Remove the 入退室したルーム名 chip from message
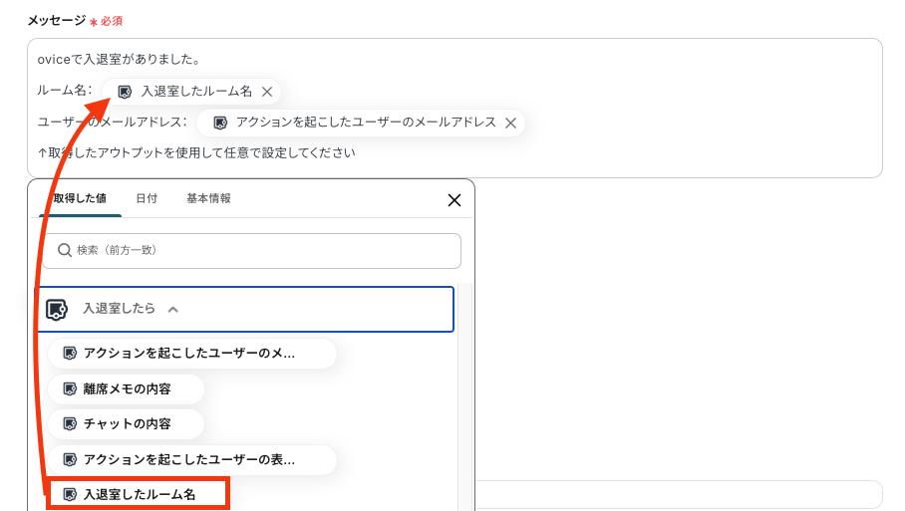 point(267,92)
